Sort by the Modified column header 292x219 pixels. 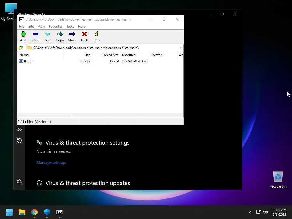[x=135, y=55]
